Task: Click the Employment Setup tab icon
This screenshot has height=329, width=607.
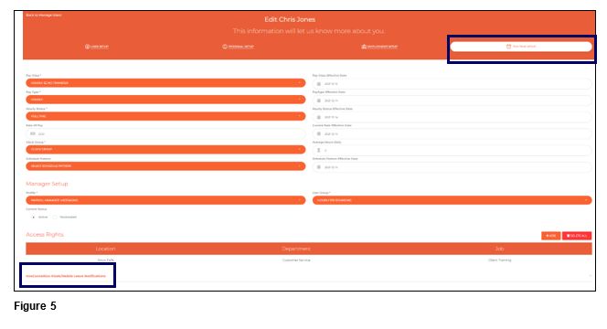Action: pyautogui.click(x=364, y=47)
